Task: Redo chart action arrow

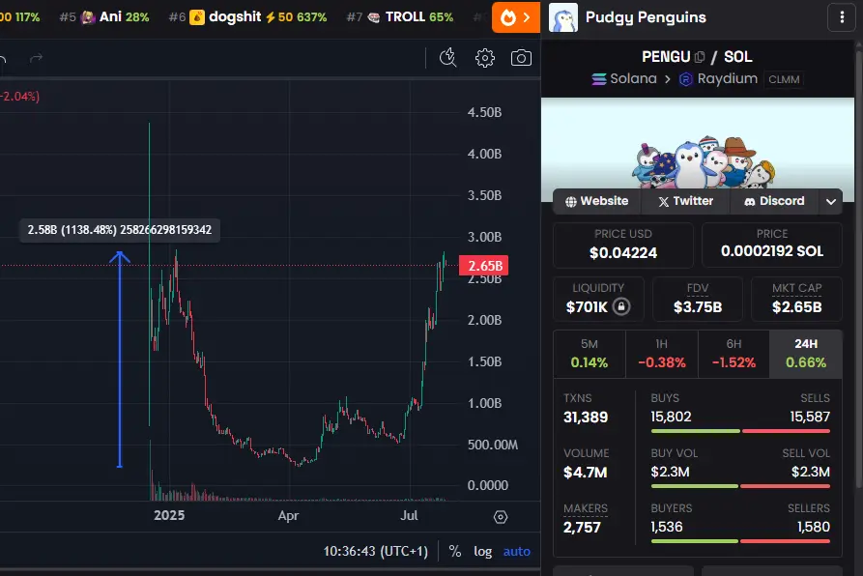Action: tap(36, 58)
